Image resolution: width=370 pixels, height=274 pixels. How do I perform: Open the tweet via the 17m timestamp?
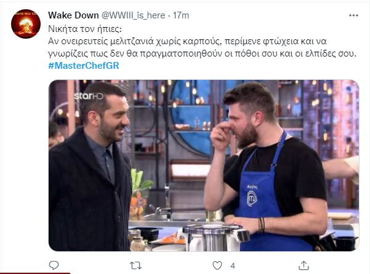181,15
